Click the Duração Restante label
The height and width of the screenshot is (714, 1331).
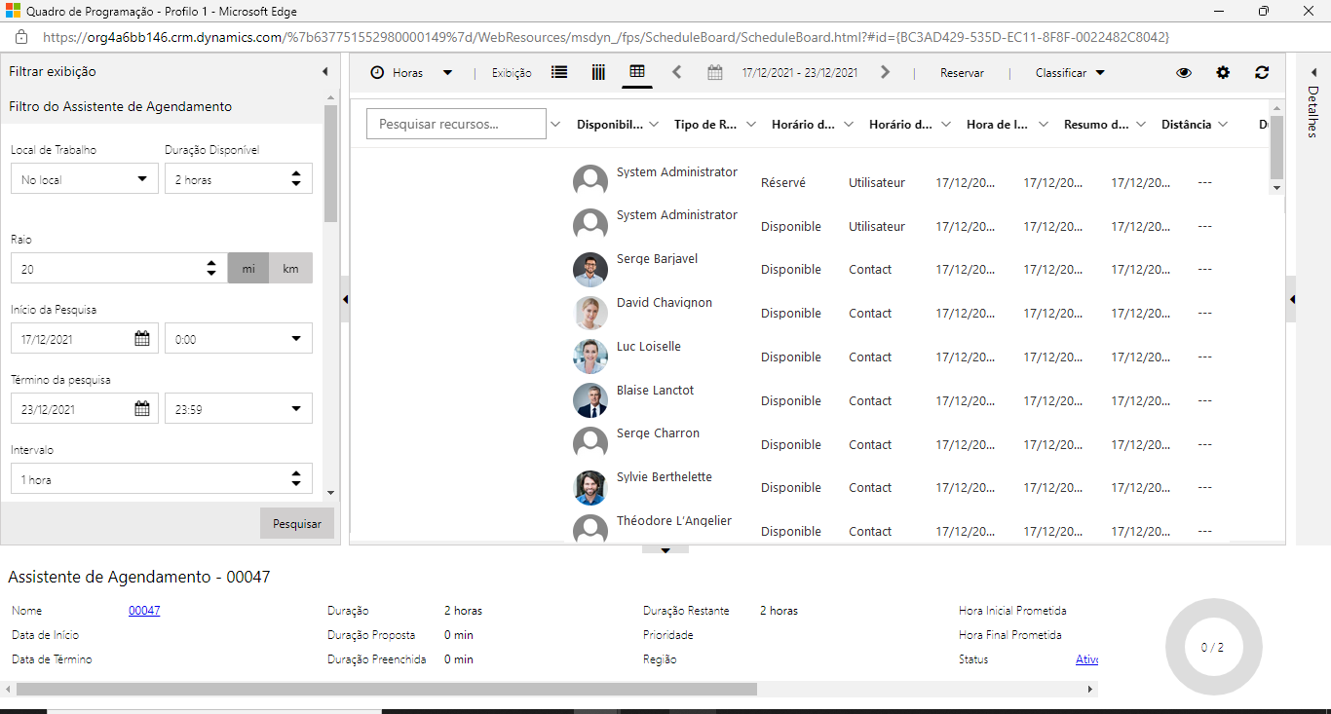coord(686,611)
